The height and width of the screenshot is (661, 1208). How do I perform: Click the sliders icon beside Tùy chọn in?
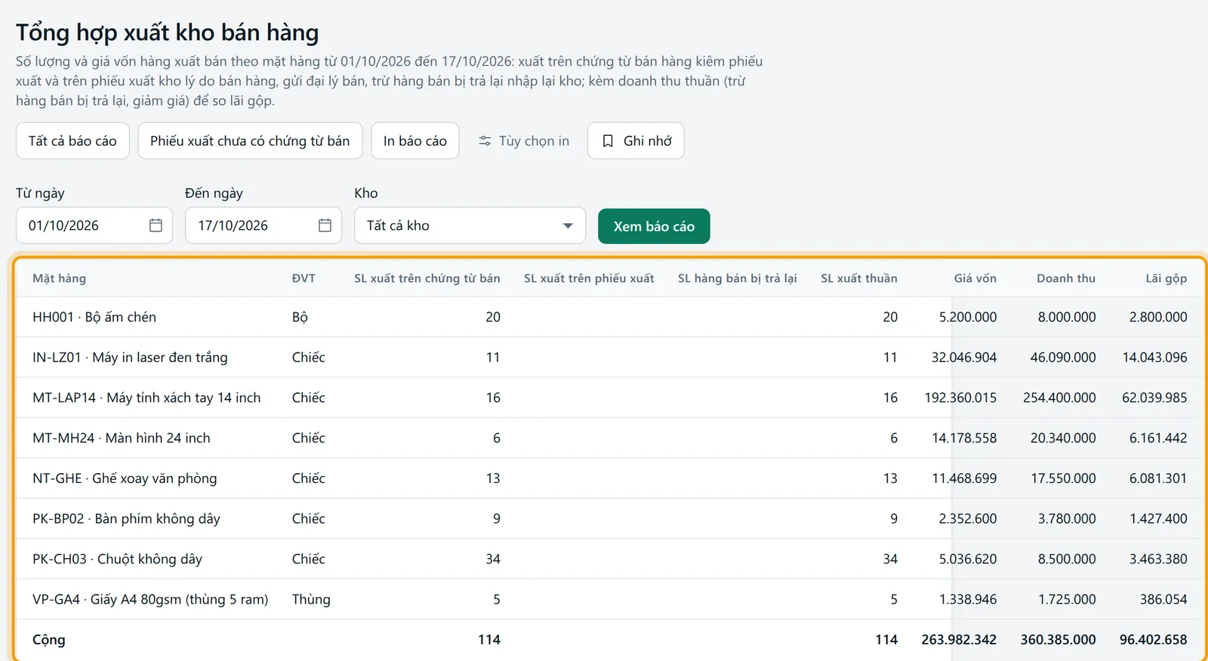pyautogui.click(x=485, y=141)
